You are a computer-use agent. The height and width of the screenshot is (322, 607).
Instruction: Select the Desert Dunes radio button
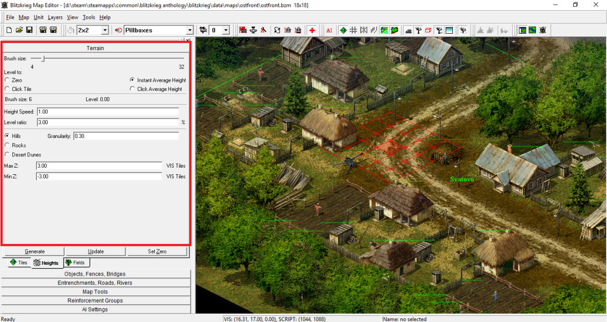coord(7,154)
